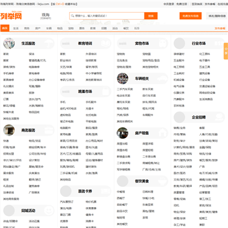The width and height of the screenshot is (228, 228).
Task: Open the 五金配件 link under 行业市场
Action: (179, 60)
